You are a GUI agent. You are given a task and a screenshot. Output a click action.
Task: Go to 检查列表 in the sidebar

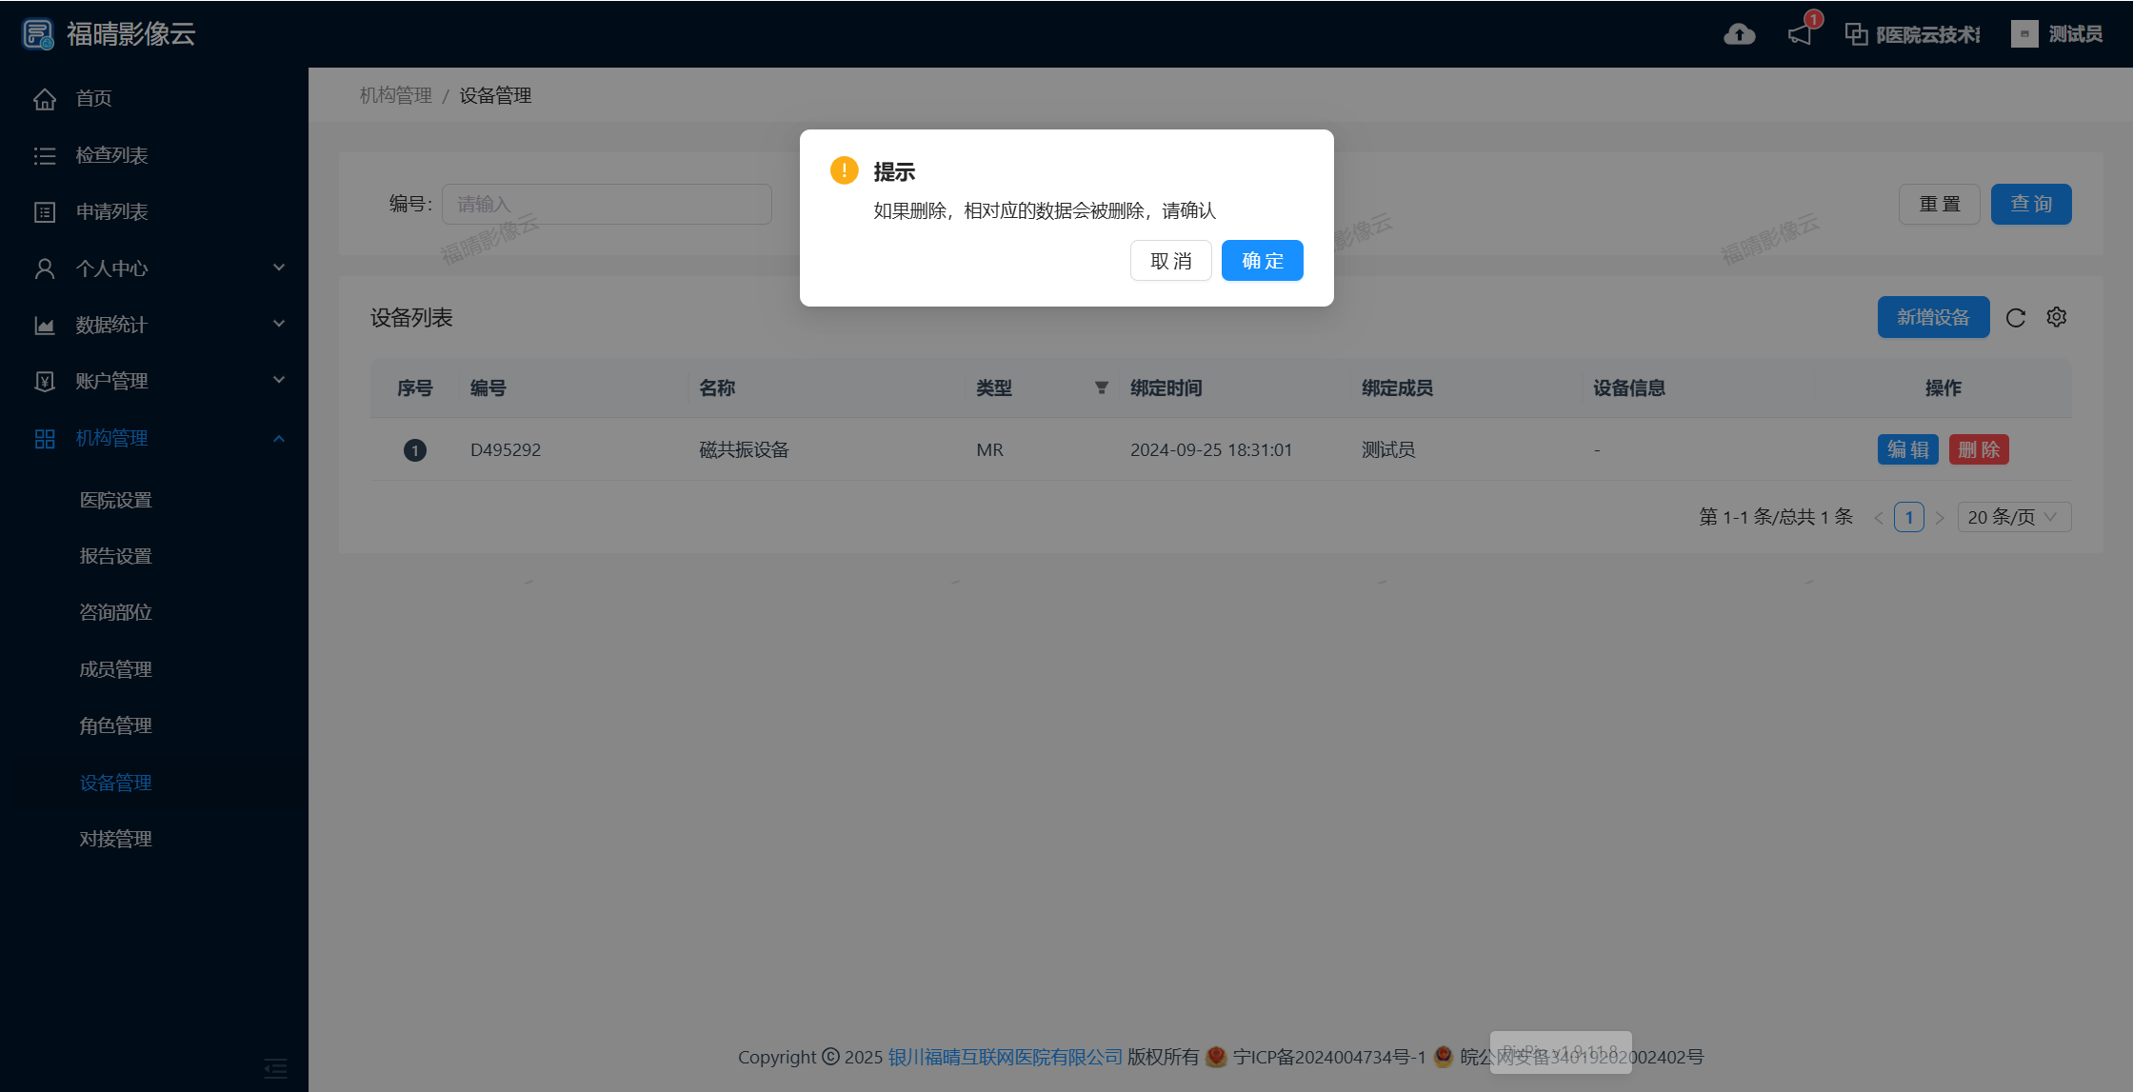tap(111, 155)
